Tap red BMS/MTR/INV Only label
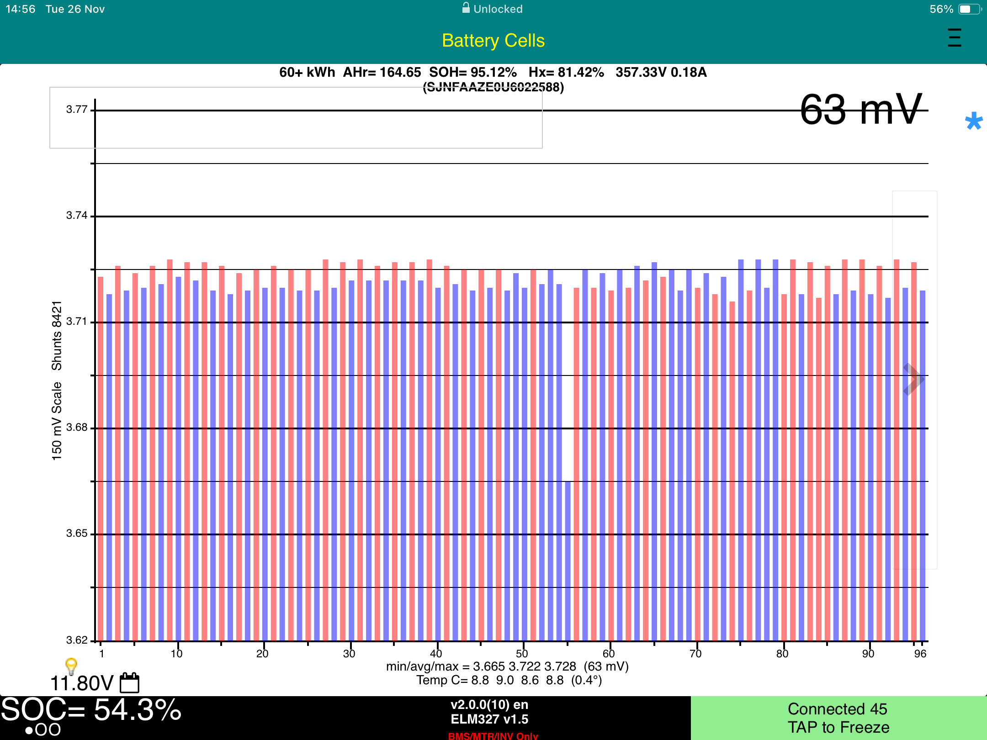The width and height of the screenshot is (987, 740). tap(493, 735)
